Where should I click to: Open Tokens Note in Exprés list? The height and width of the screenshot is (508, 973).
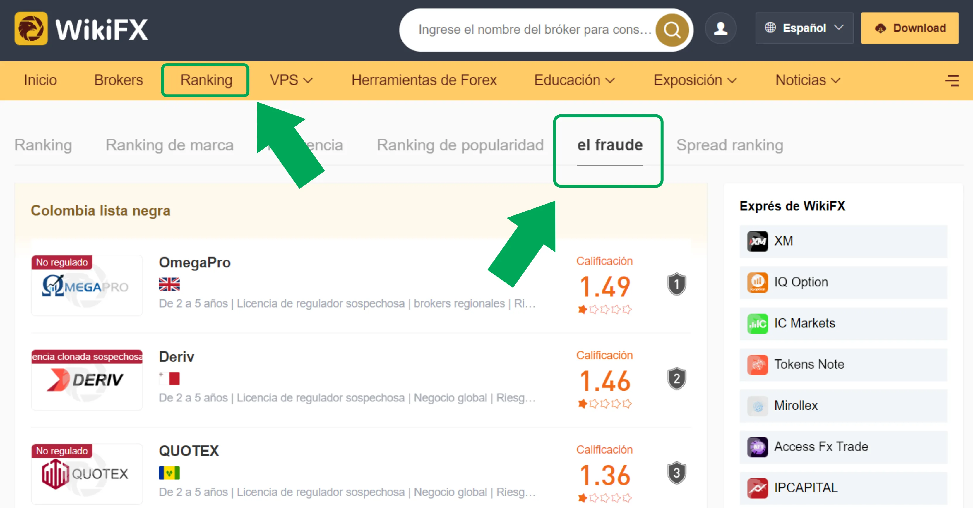pyautogui.click(x=843, y=365)
